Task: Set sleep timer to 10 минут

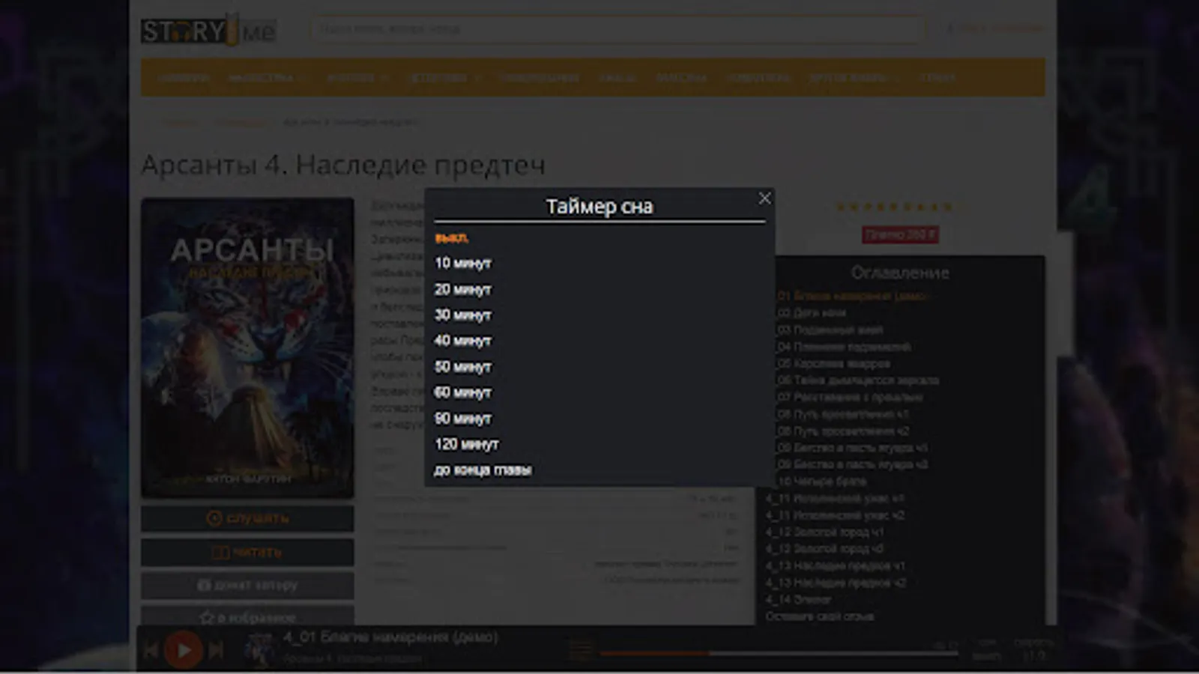Action: coord(463,264)
